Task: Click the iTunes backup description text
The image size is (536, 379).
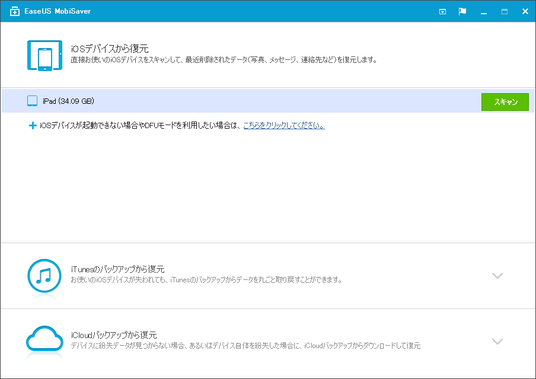Action: pyautogui.click(x=206, y=280)
